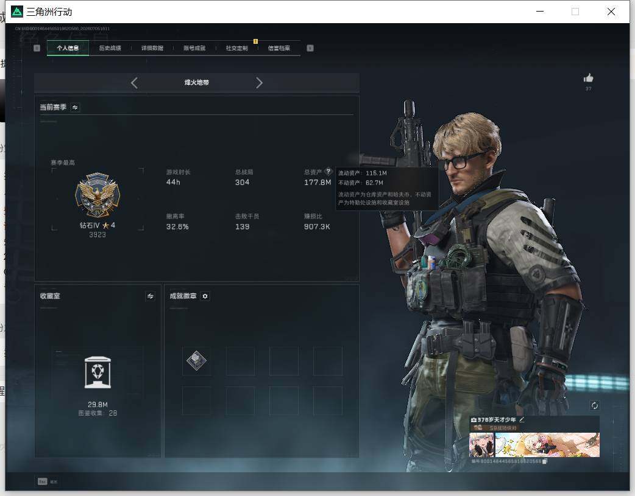The image size is (635, 496).
Task: Click the total assets question mark icon
Action: point(328,171)
